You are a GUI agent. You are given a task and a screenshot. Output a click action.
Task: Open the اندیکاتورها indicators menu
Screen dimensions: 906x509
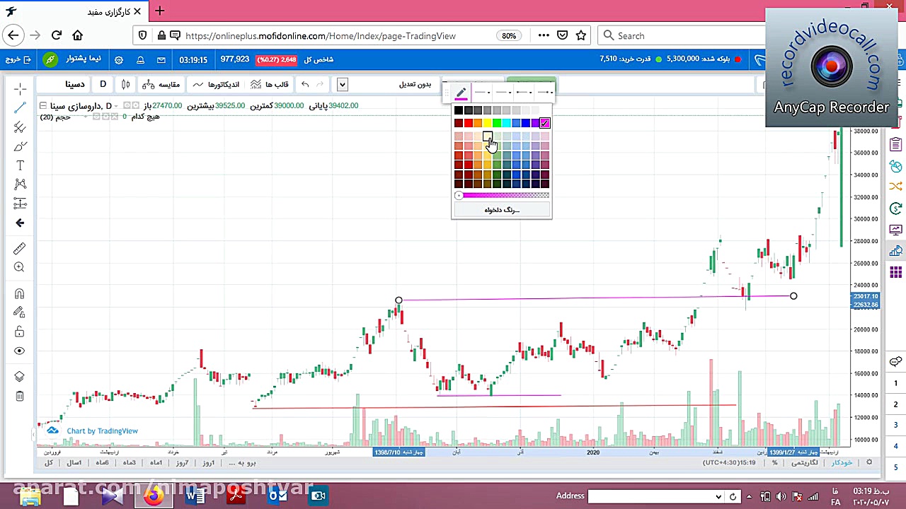217,84
